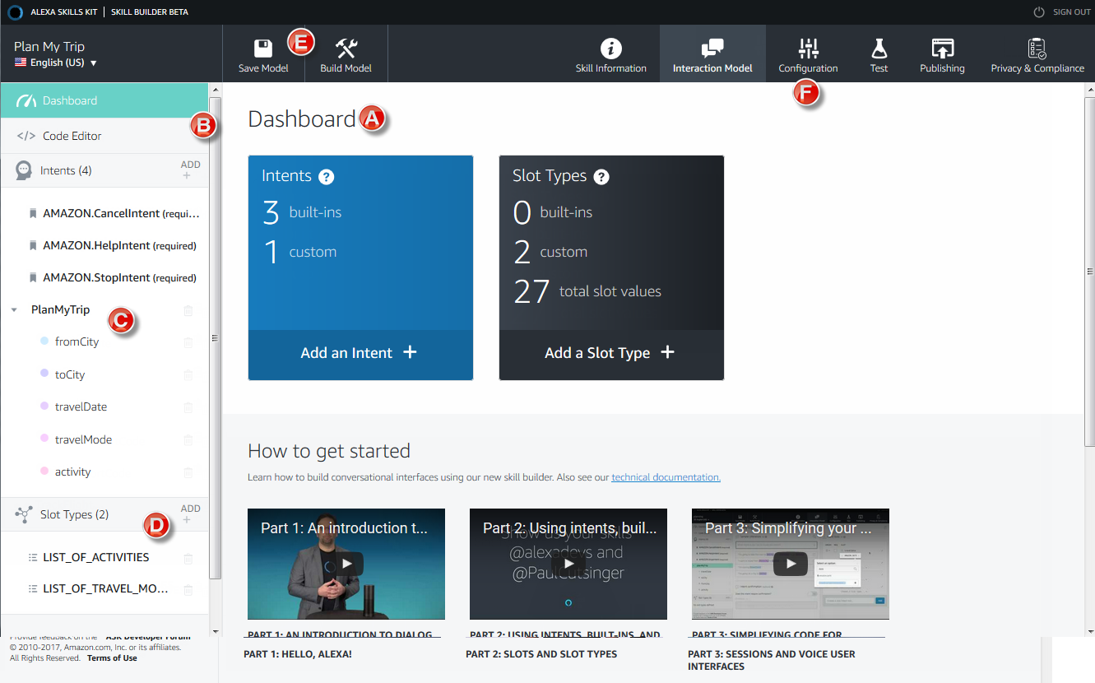Viewport: 1095px width, 683px height.
Task: Select the LIST_OF_ACTIVITIES slot type
Action: pyautogui.click(x=95, y=557)
